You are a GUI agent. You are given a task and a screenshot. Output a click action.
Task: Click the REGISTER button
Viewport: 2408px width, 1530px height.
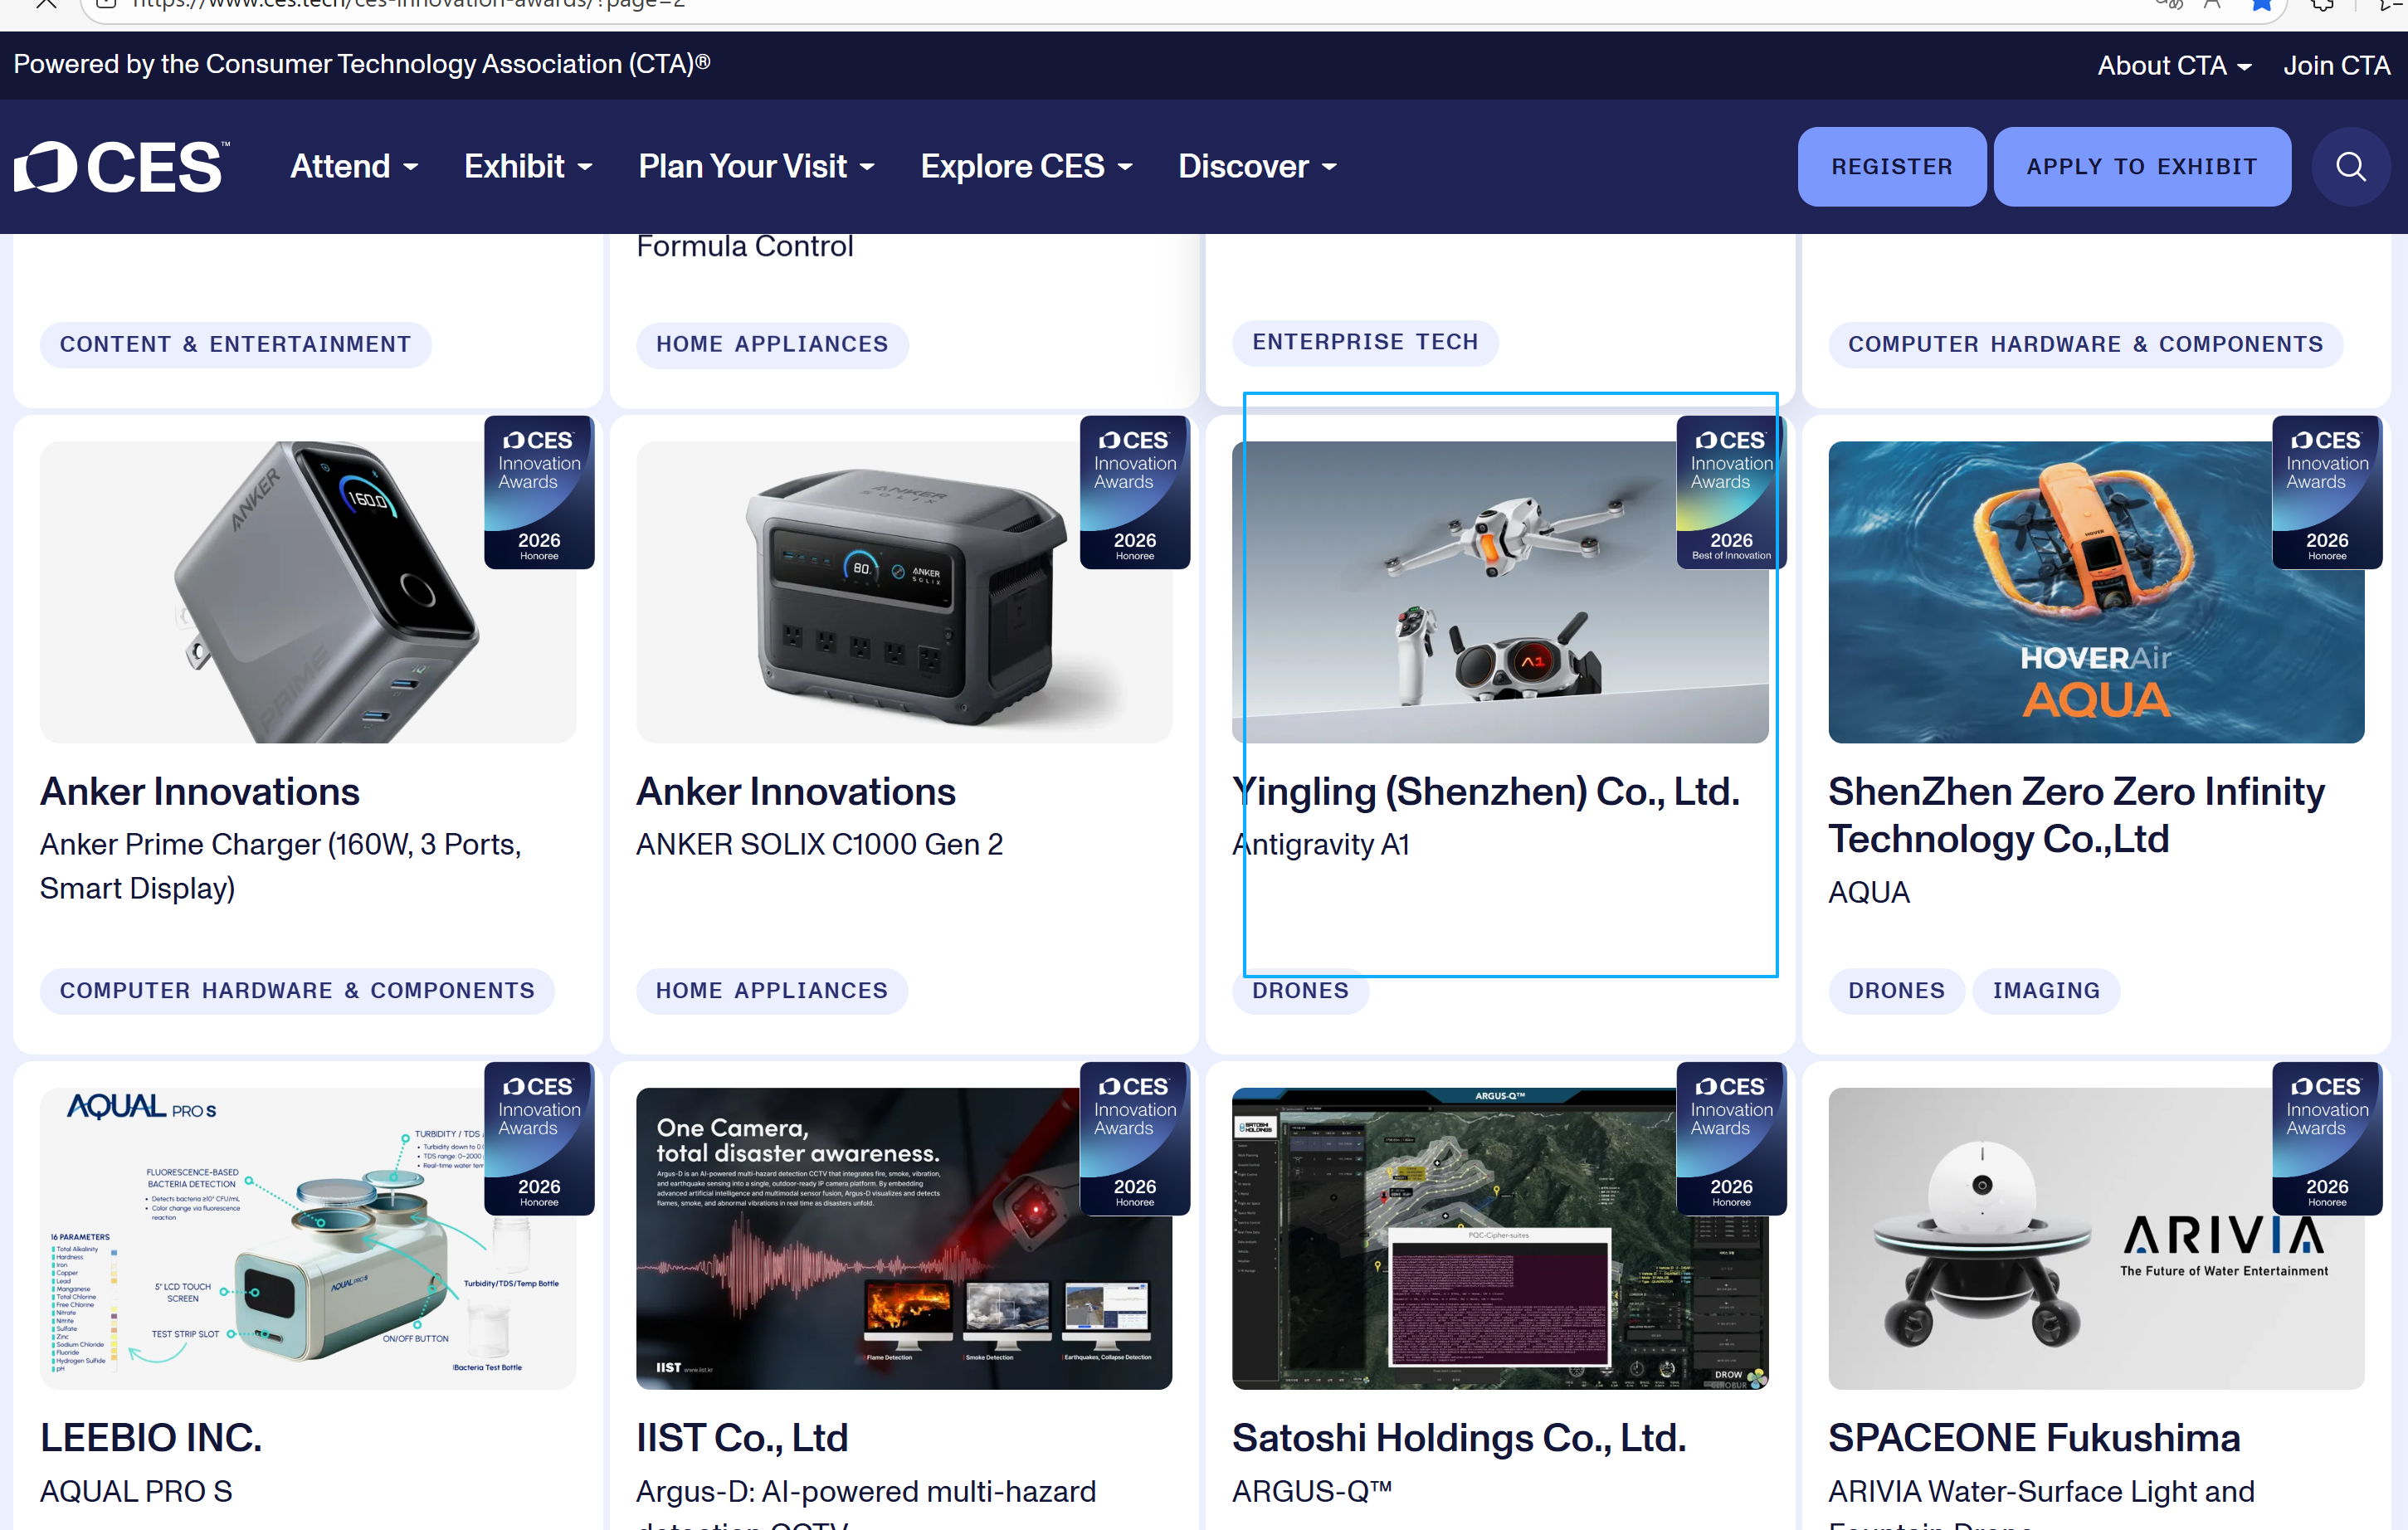pyautogui.click(x=1891, y=167)
